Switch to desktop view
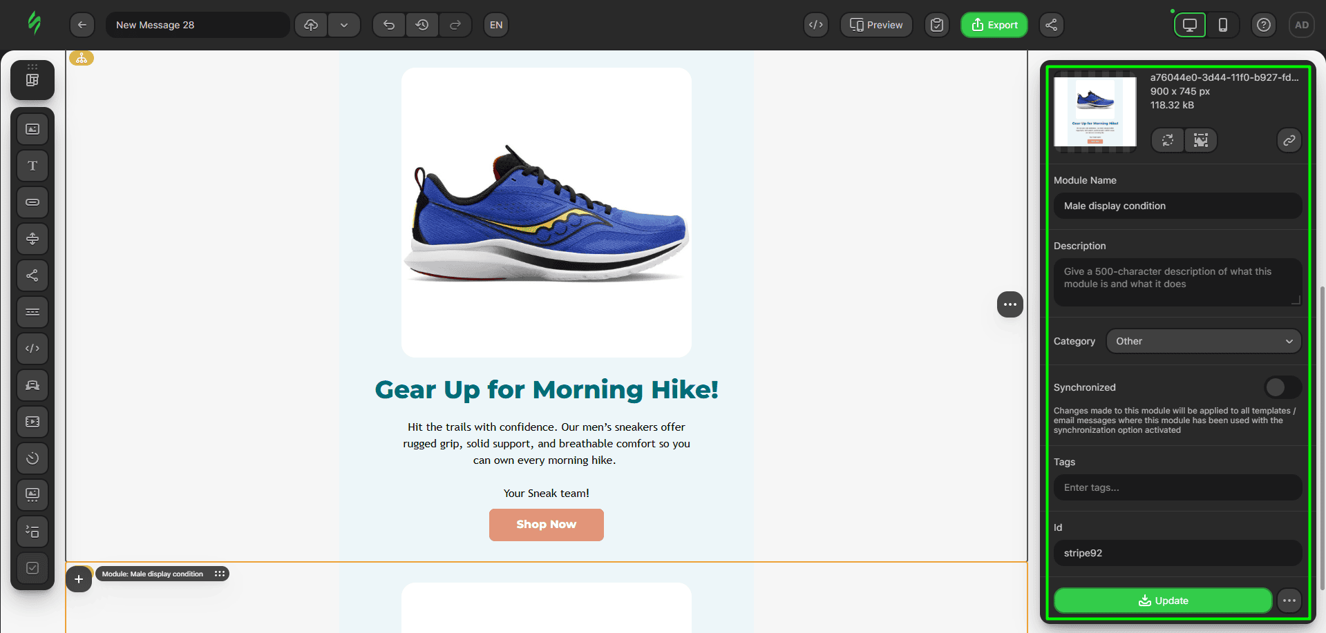The height and width of the screenshot is (633, 1326). [x=1189, y=25]
